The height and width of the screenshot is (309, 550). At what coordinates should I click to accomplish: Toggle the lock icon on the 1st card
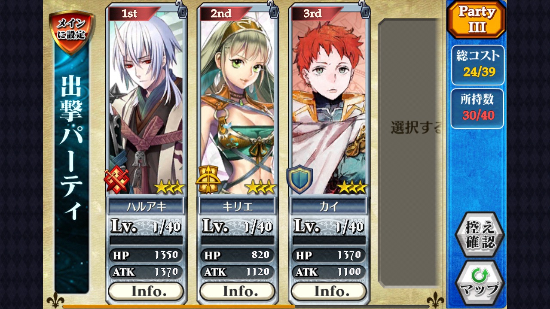click(x=182, y=9)
